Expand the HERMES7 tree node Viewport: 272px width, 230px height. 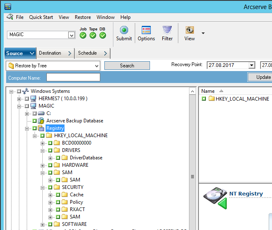tap(19, 99)
